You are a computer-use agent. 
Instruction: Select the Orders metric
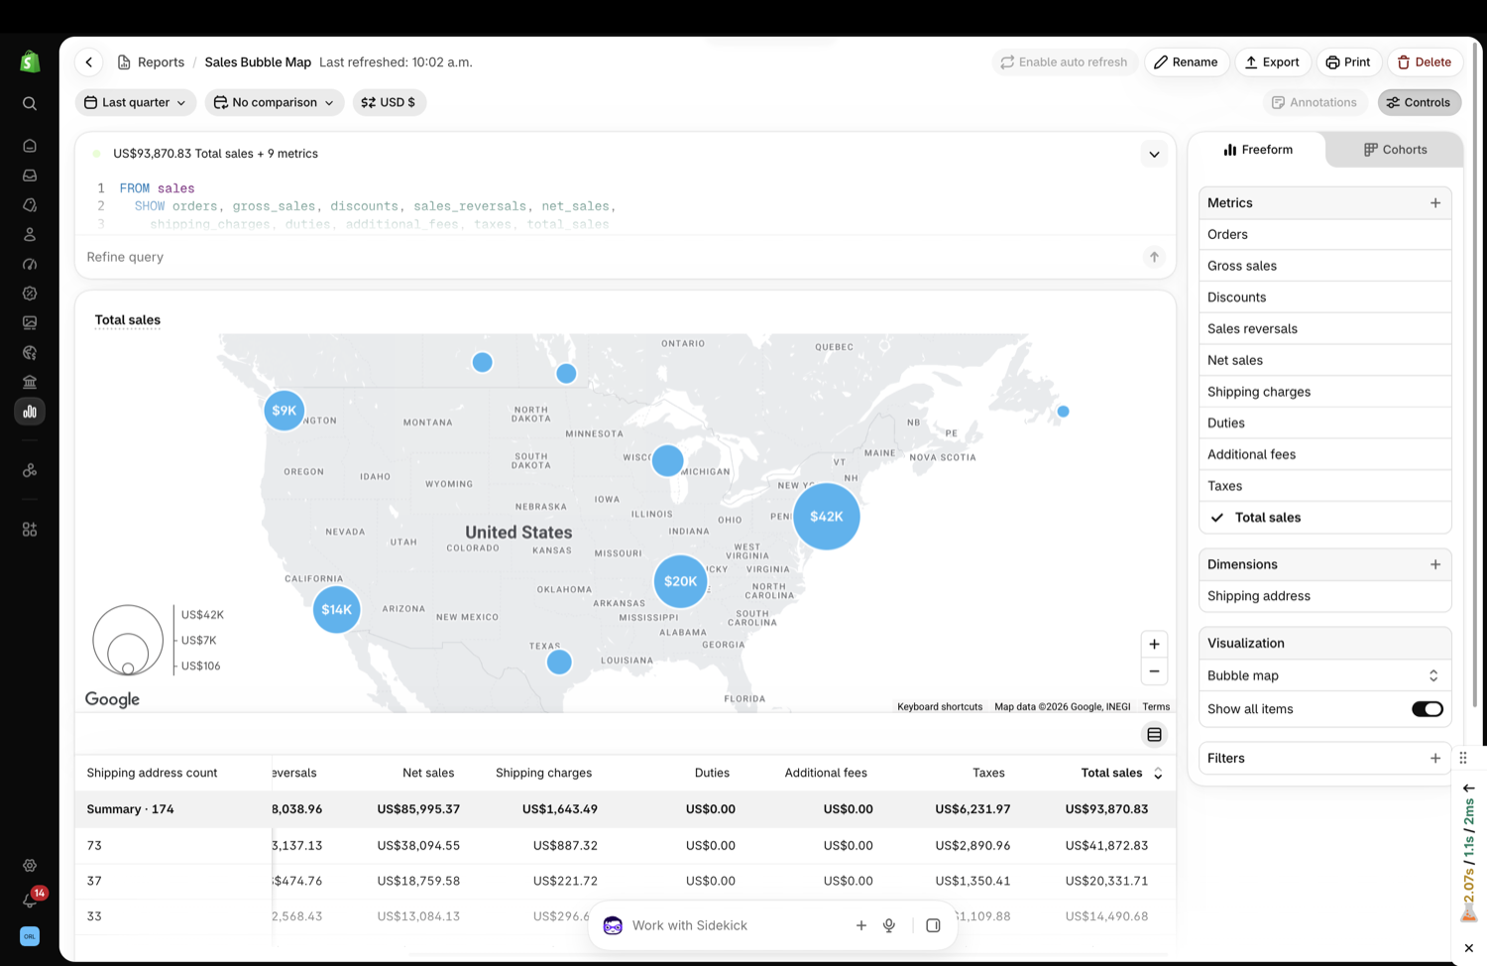[x=1325, y=235]
